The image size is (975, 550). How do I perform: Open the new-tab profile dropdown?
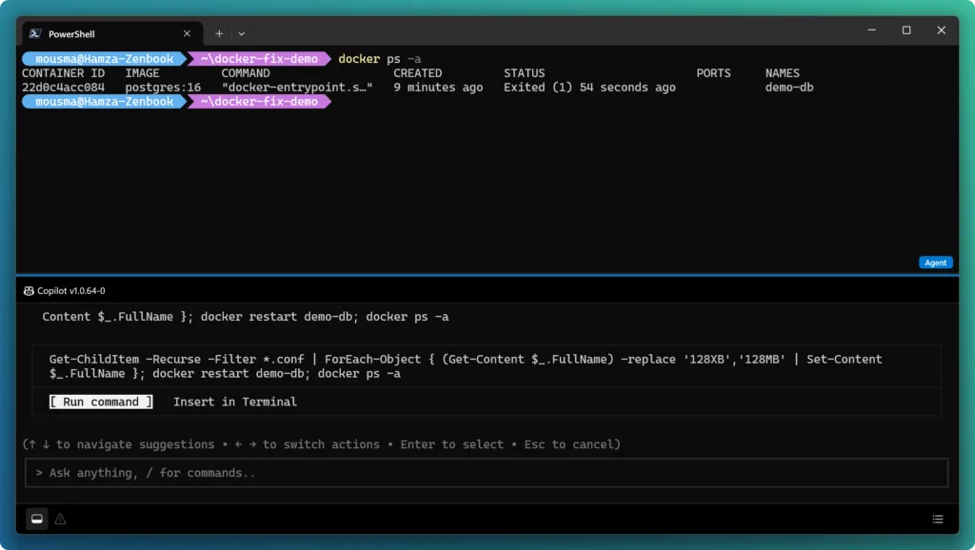[x=241, y=33]
